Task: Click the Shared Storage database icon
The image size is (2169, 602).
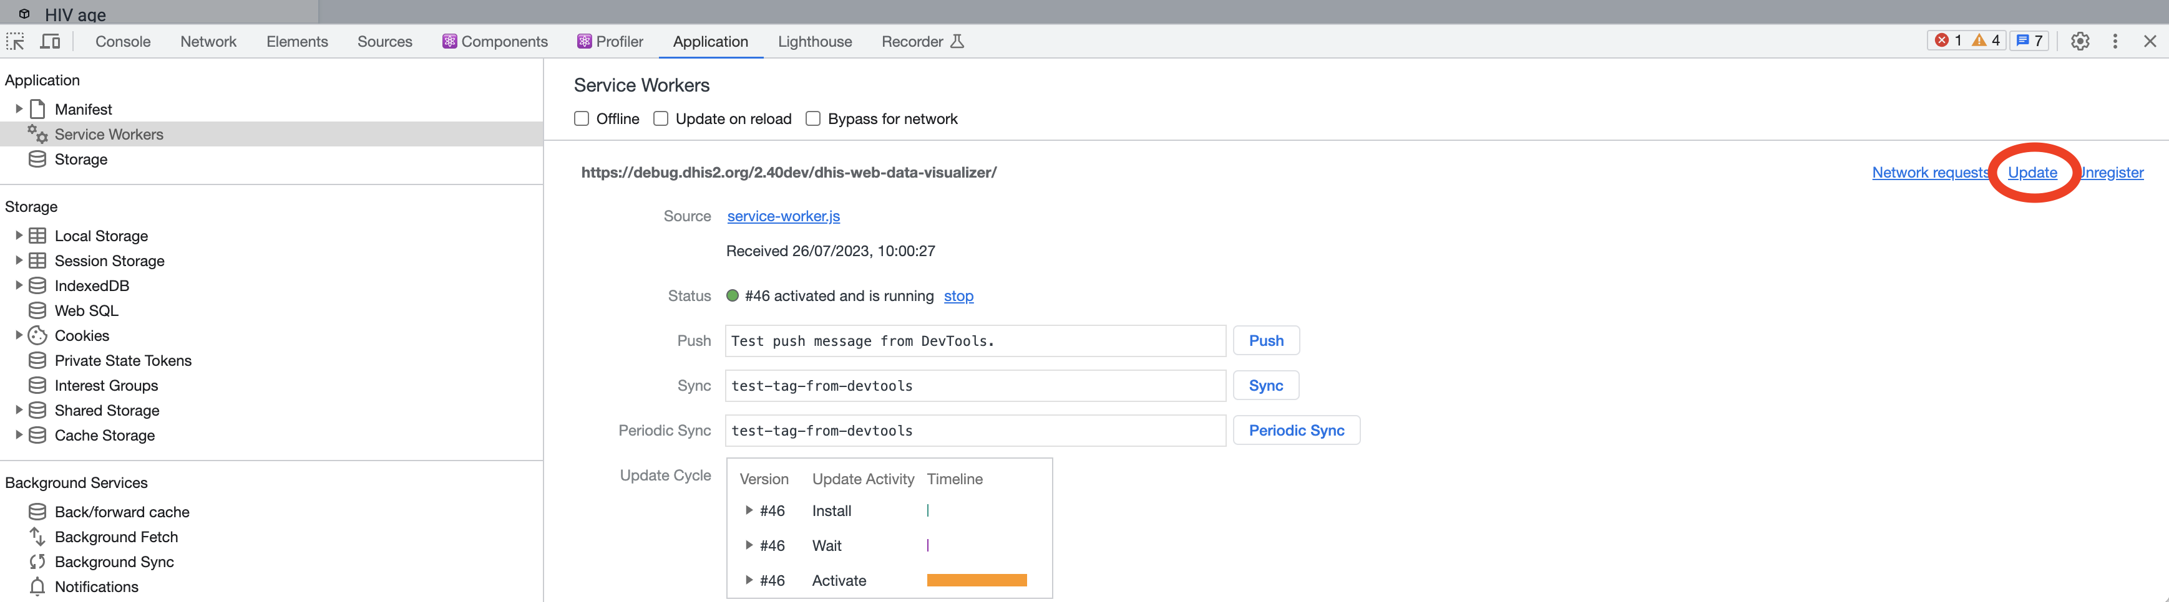Action: coord(37,410)
